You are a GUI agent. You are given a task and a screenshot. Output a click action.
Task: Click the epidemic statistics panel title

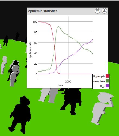pyautogui.click(x=43, y=11)
